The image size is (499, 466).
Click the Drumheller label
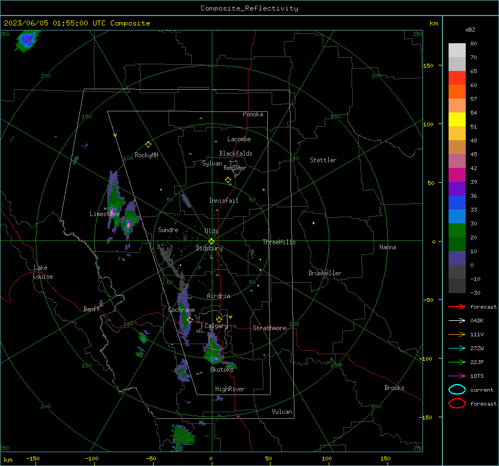tap(325, 273)
